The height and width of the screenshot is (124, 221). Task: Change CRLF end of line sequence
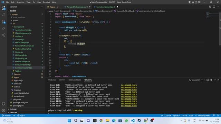pos(191,116)
